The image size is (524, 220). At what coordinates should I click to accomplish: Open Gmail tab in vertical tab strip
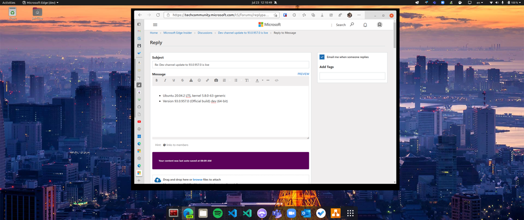pyautogui.click(x=140, y=31)
